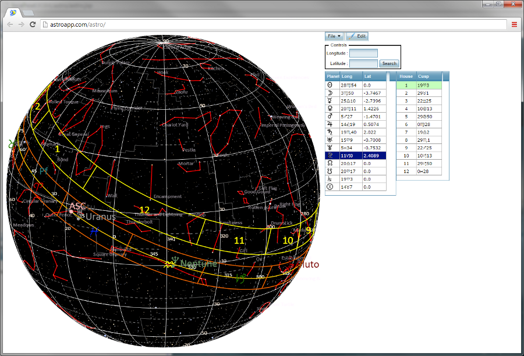
Task: Click the Search button in Controls
Action: coord(389,63)
